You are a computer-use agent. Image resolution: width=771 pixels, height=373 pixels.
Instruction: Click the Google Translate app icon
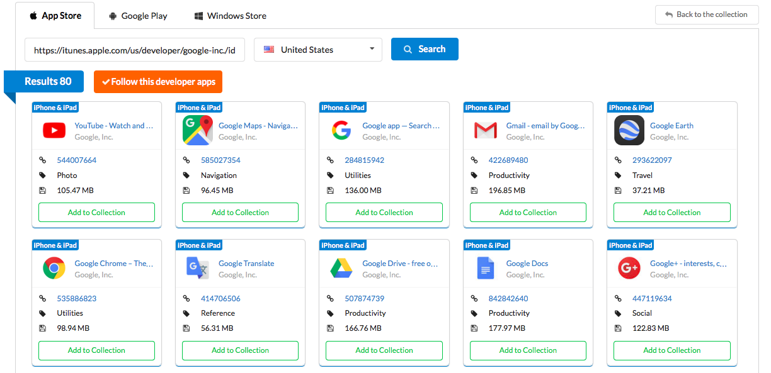(198, 269)
